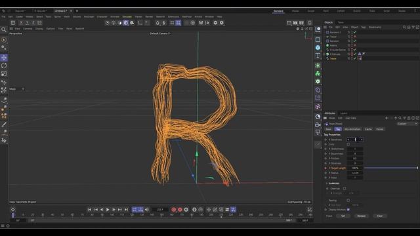This screenshot has width=420, height=236.
Task: Add a Cube primitive from side palette
Action: click(x=318, y=48)
